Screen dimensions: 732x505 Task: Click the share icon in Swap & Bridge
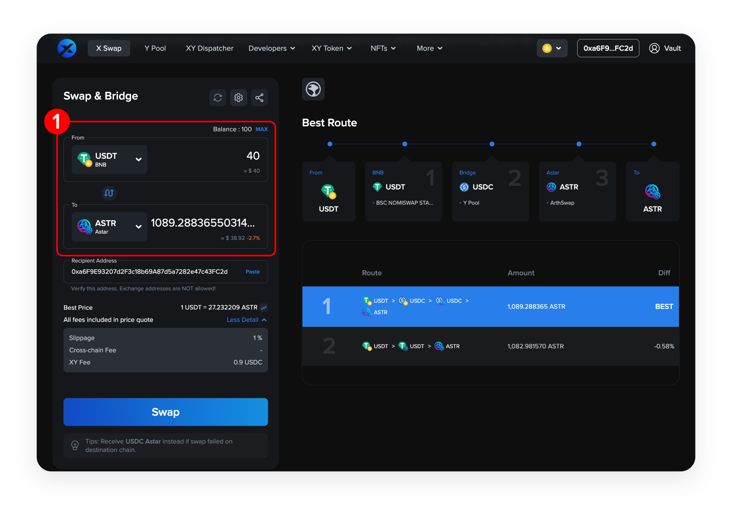(260, 98)
